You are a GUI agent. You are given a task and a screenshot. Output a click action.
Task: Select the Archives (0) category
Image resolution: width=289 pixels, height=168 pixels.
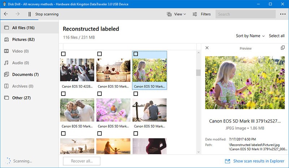pyautogui.click(x=30, y=86)
